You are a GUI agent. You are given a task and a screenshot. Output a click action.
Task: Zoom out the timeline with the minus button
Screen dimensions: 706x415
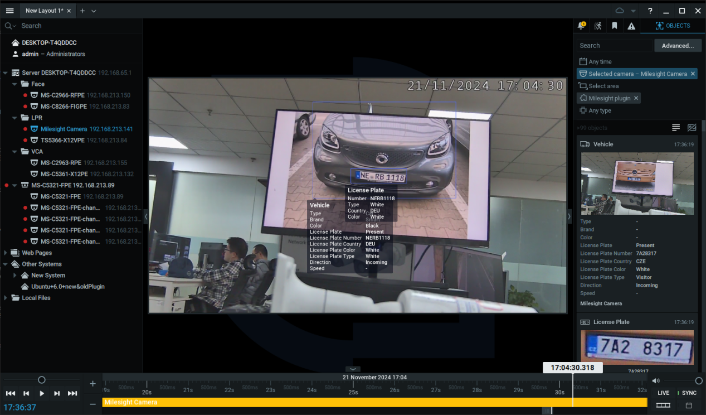92,403
